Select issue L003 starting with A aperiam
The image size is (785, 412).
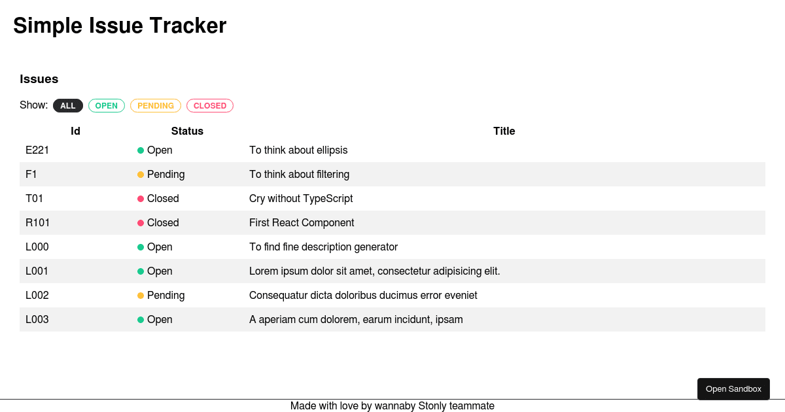(x=356, y=319)
